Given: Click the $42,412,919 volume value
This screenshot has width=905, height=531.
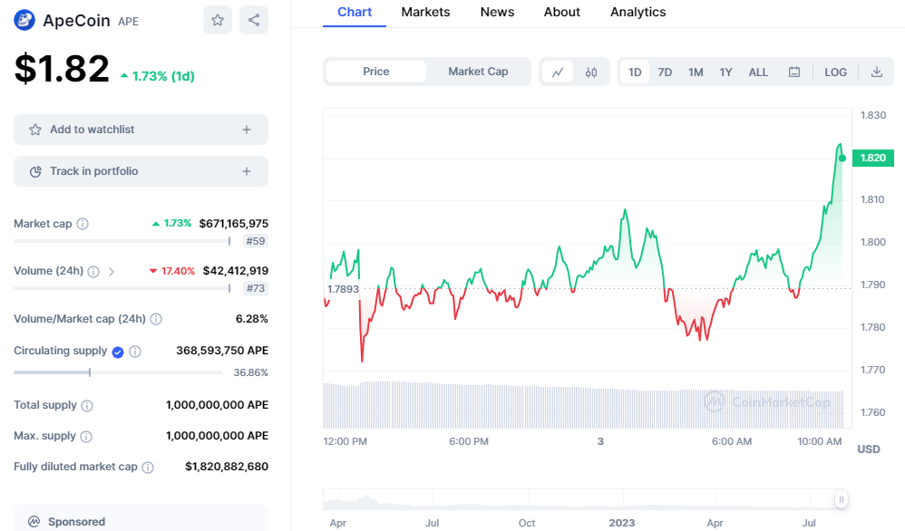Looking at the screenshot, I should (236, 271).
